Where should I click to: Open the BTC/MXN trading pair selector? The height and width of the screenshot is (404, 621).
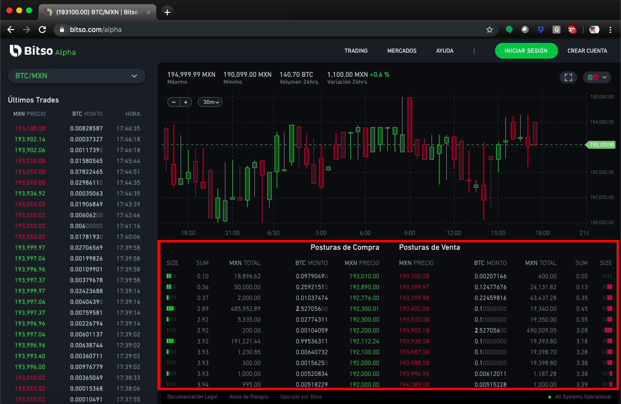(x=76, y=76)
